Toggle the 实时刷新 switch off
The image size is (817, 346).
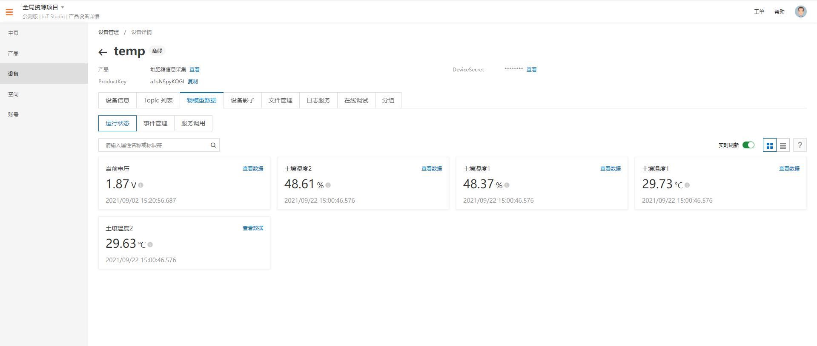coord(748,145)
